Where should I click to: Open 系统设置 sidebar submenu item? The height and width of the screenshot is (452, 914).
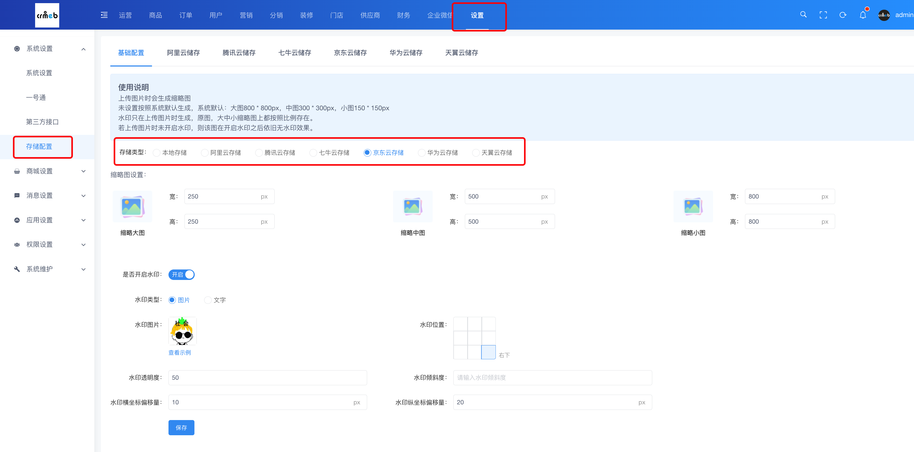(39, 73)
